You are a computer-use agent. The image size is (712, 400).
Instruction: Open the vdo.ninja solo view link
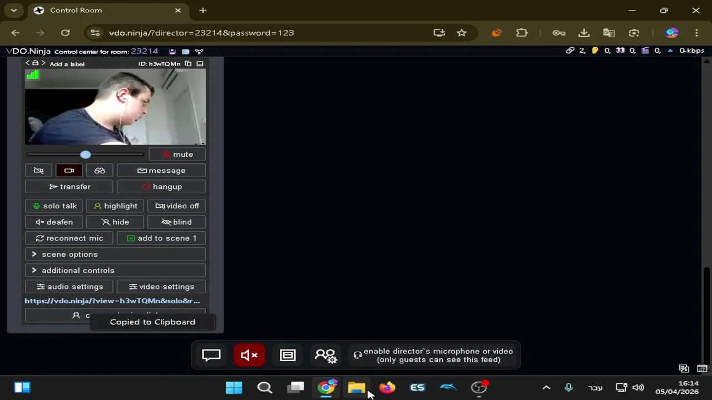(112, 301)
